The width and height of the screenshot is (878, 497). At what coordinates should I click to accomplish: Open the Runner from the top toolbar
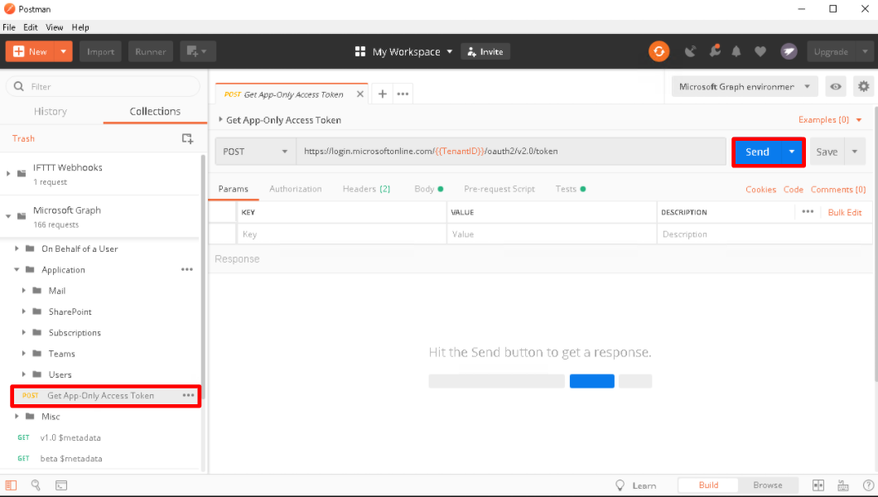tap(150, 51)
